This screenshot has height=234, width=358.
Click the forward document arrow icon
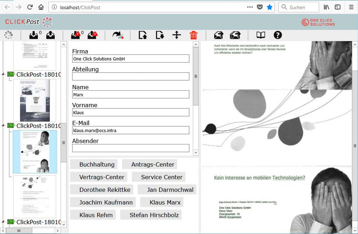118,35
